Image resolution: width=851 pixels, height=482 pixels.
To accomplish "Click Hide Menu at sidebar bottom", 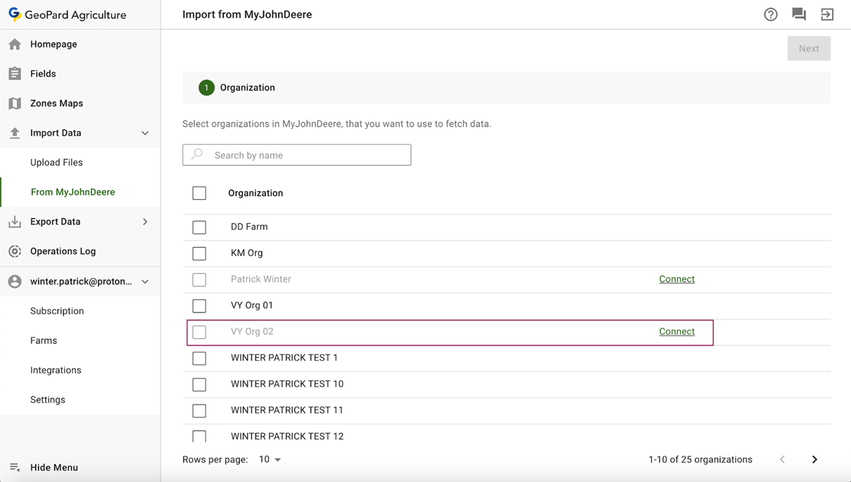I will (53, 467).
